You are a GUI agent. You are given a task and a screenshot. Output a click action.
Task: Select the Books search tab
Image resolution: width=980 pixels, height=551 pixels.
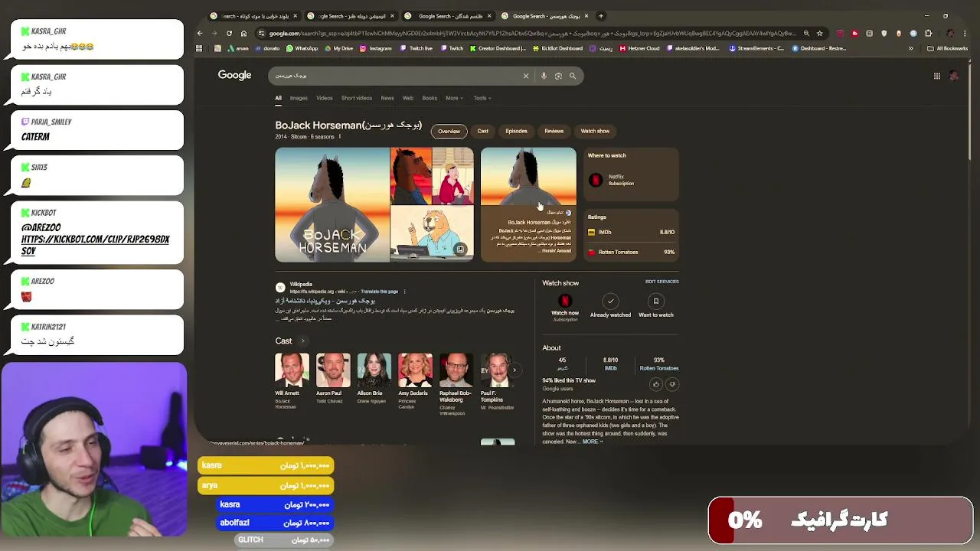coord(430,98)
